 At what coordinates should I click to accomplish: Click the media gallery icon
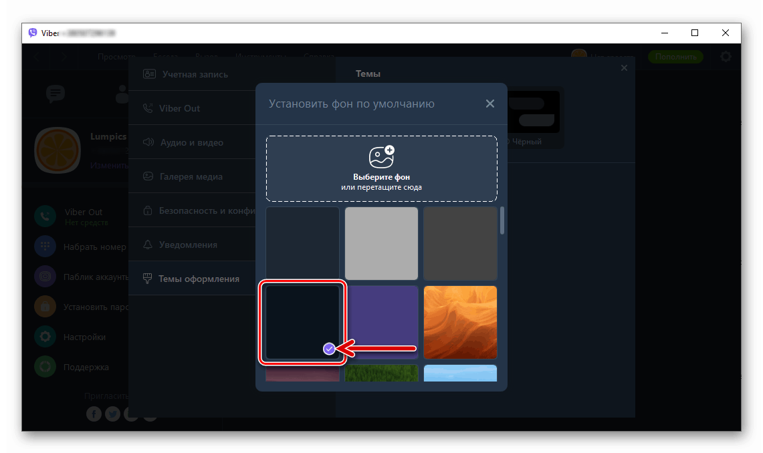[148, 176]
